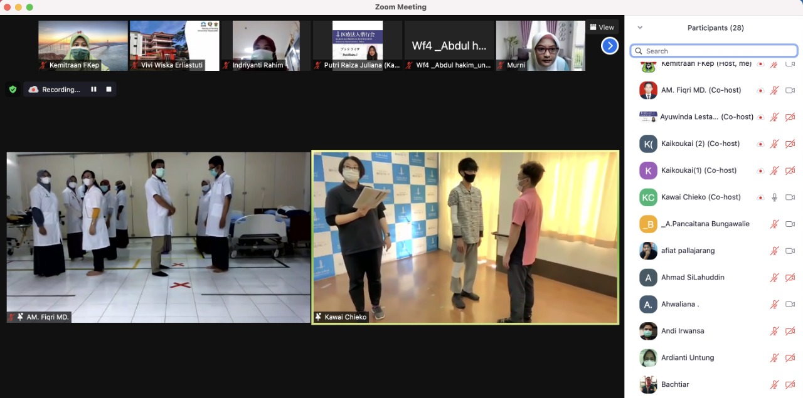Click Kawai Chieko's KC avatar
Viewport: 803px width, 398px height.
[x=648, y=197]
